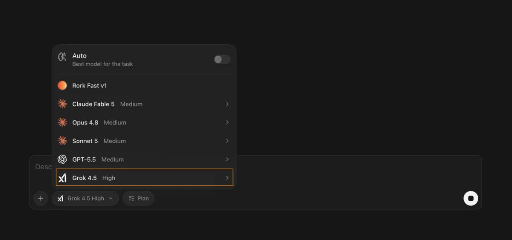The height and width of the screenshot is (240, 512).
Task: Click the 'Best model for the task' text
Action: click(x=102, y=64)
